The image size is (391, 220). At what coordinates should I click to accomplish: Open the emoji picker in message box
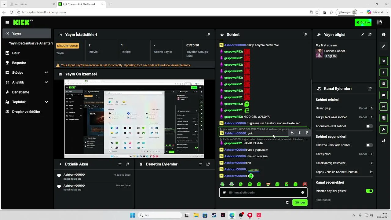pos(303,193)
